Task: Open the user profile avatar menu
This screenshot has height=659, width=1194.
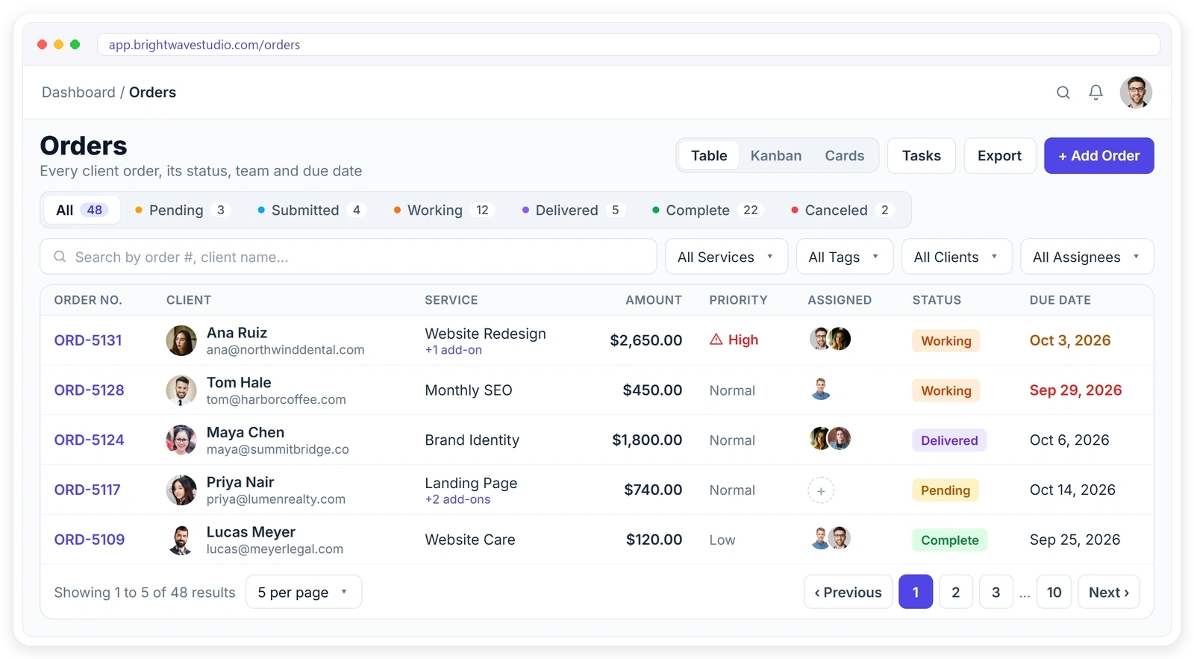Action: tap(1136, 93)
